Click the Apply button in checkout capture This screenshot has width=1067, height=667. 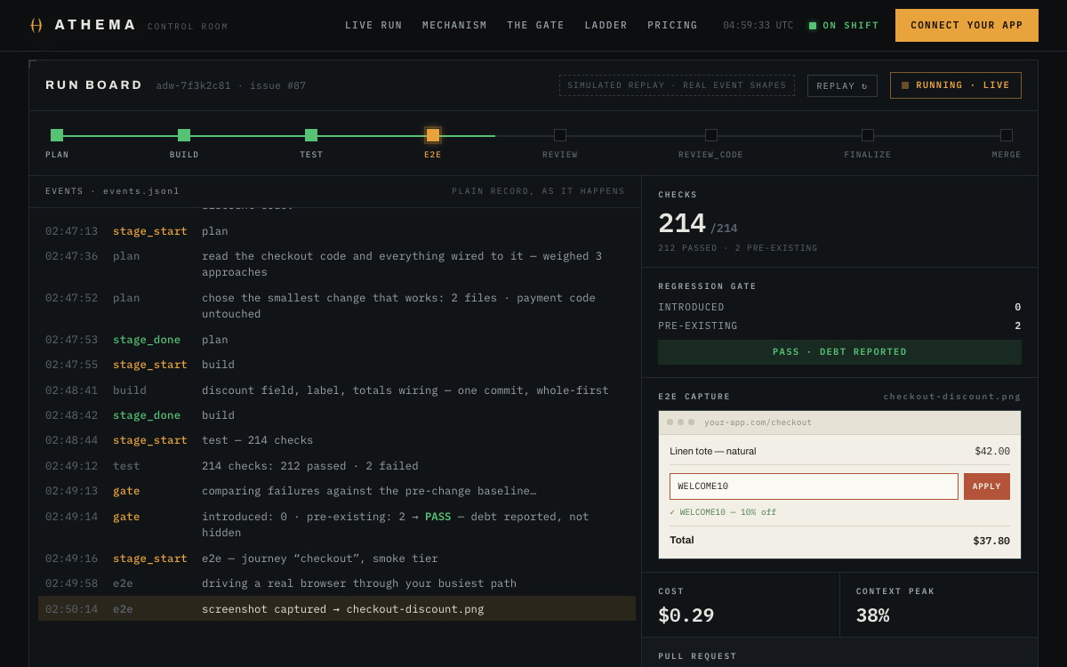(x=987, y=486)
